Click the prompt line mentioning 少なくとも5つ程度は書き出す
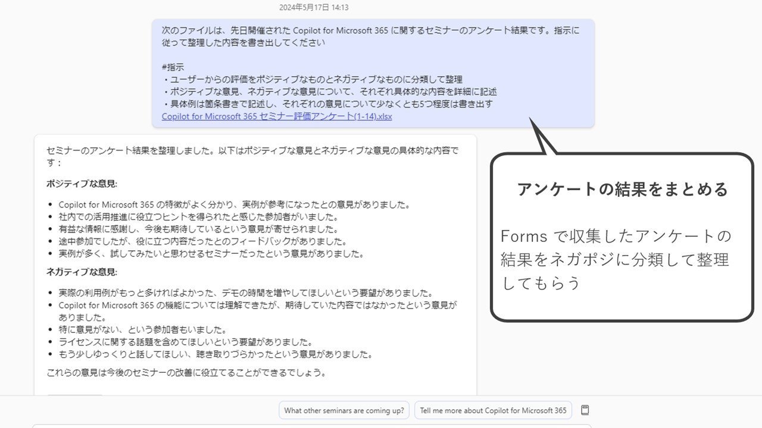 tap(327, 104)
